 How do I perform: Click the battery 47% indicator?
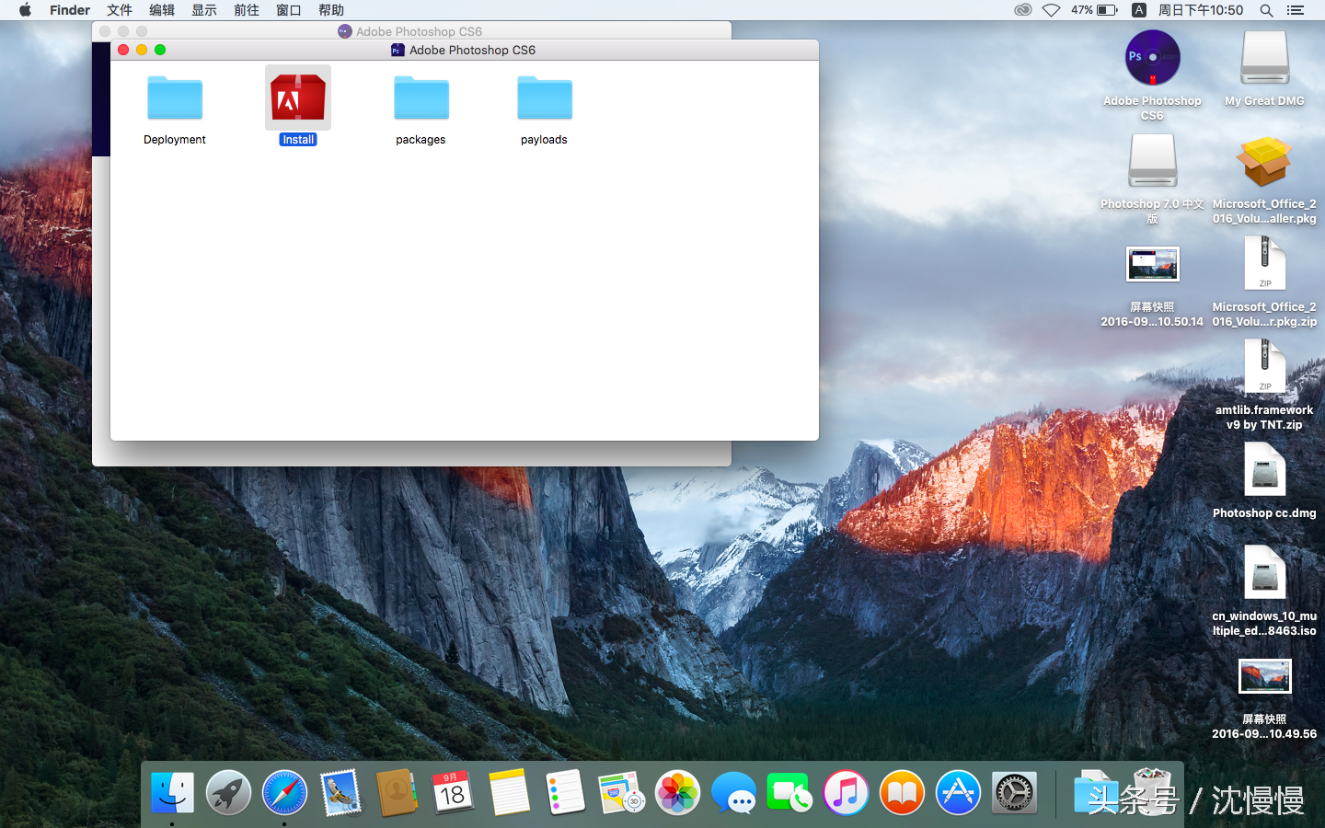coord(1094,10)
